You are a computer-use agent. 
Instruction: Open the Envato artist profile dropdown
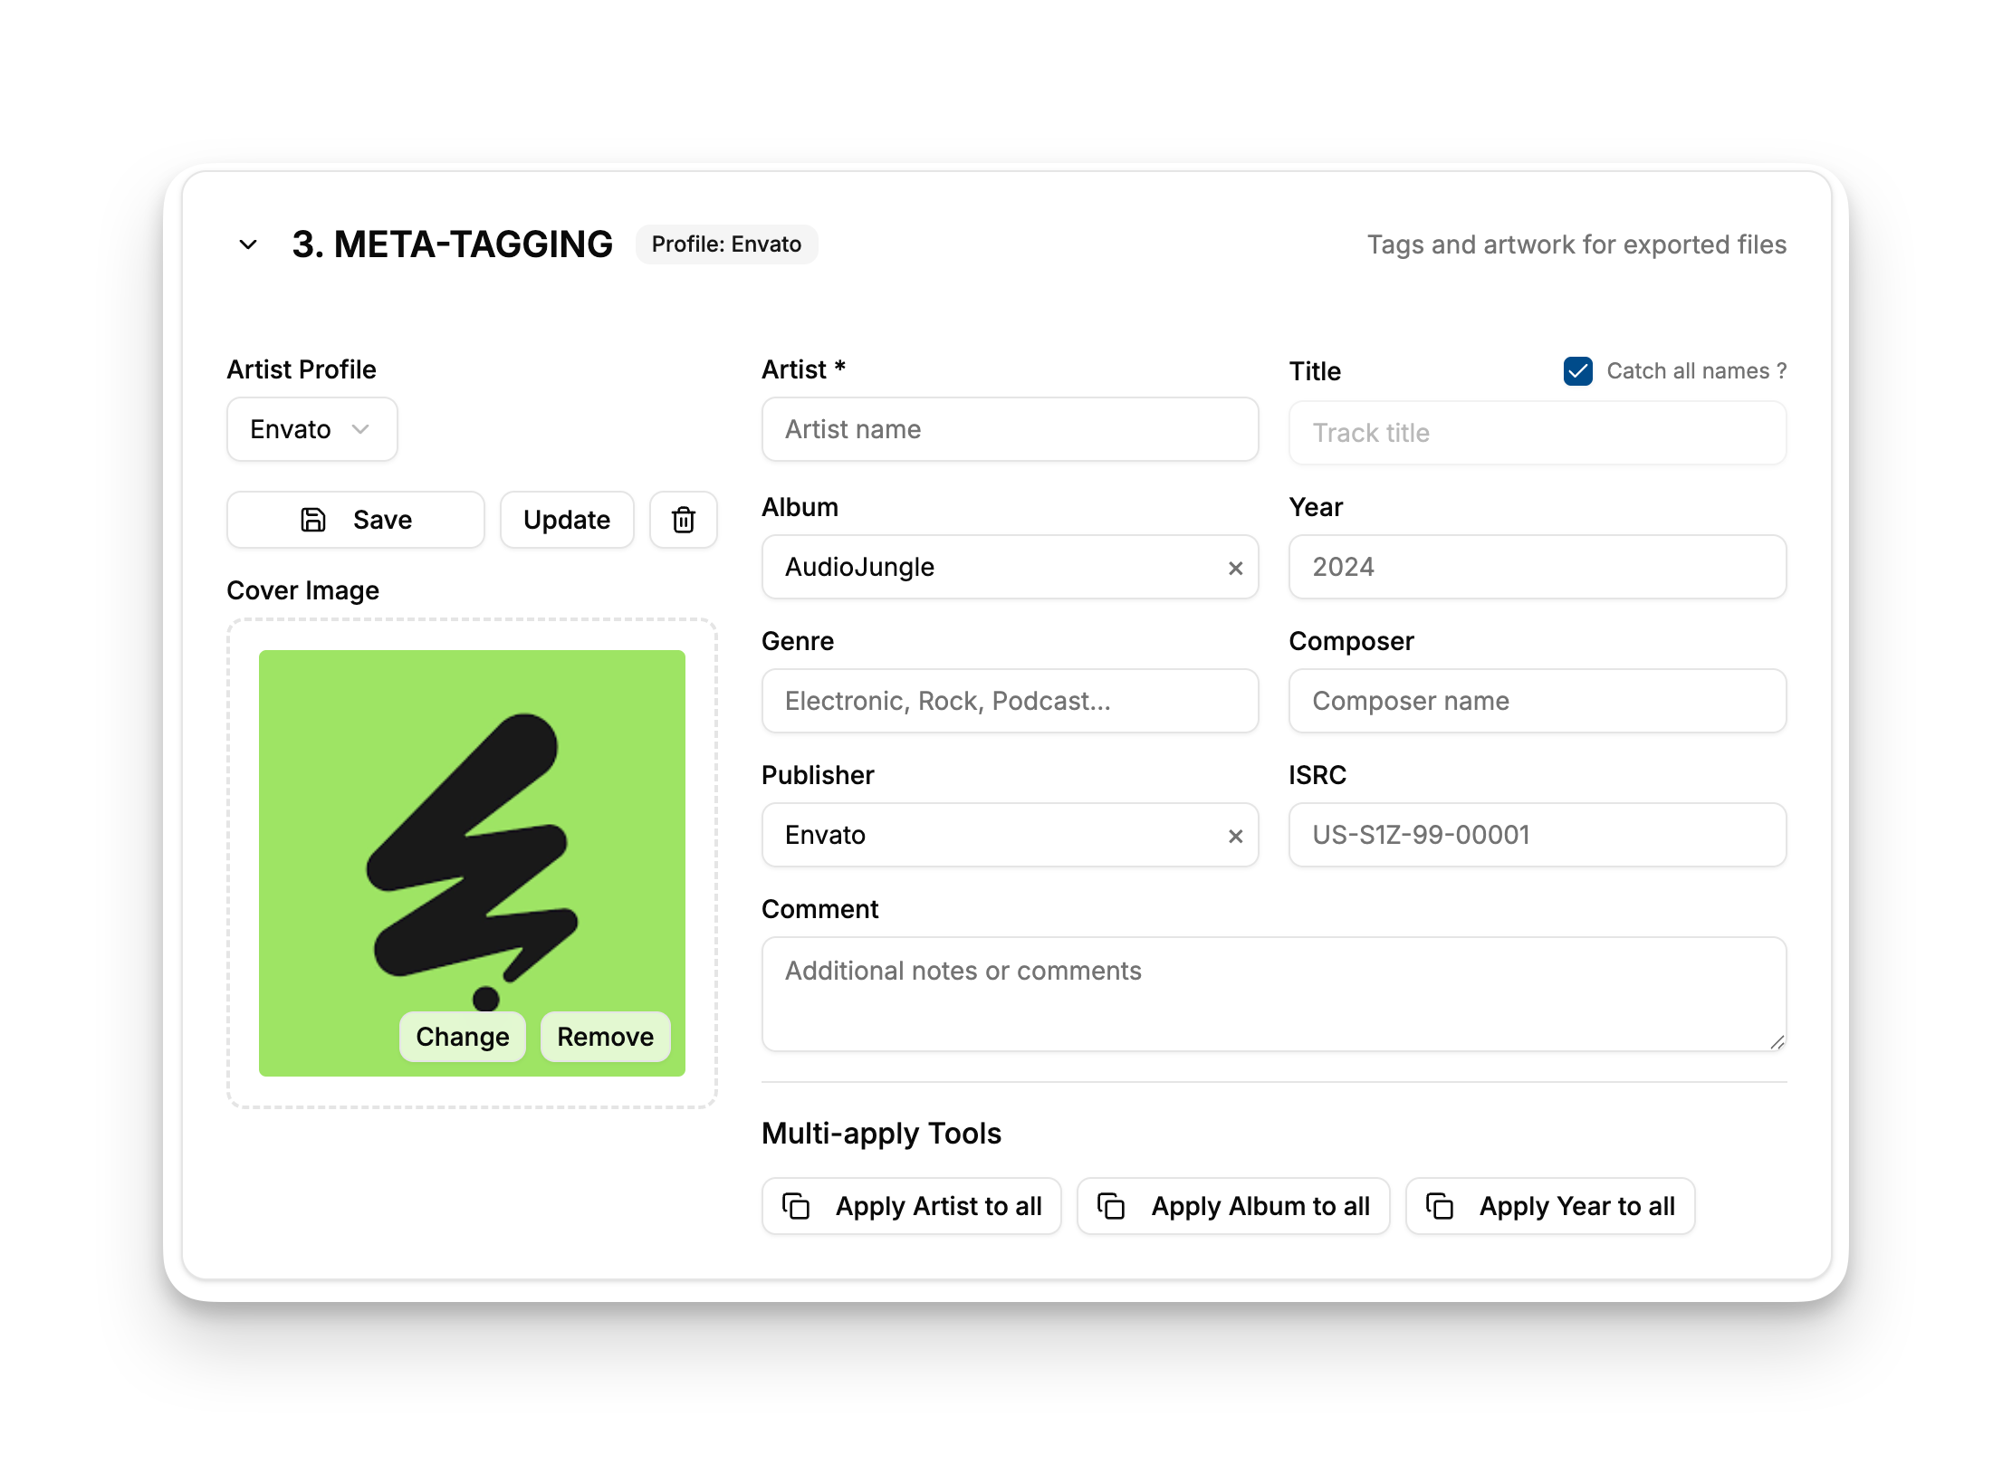[x=311, y=429]
